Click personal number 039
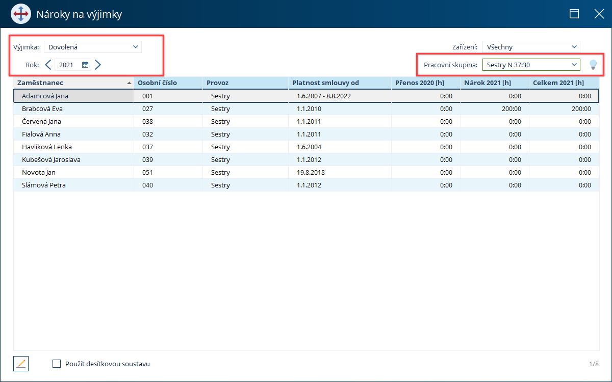This screenshot has width=612, height=382. pos(147,159)
